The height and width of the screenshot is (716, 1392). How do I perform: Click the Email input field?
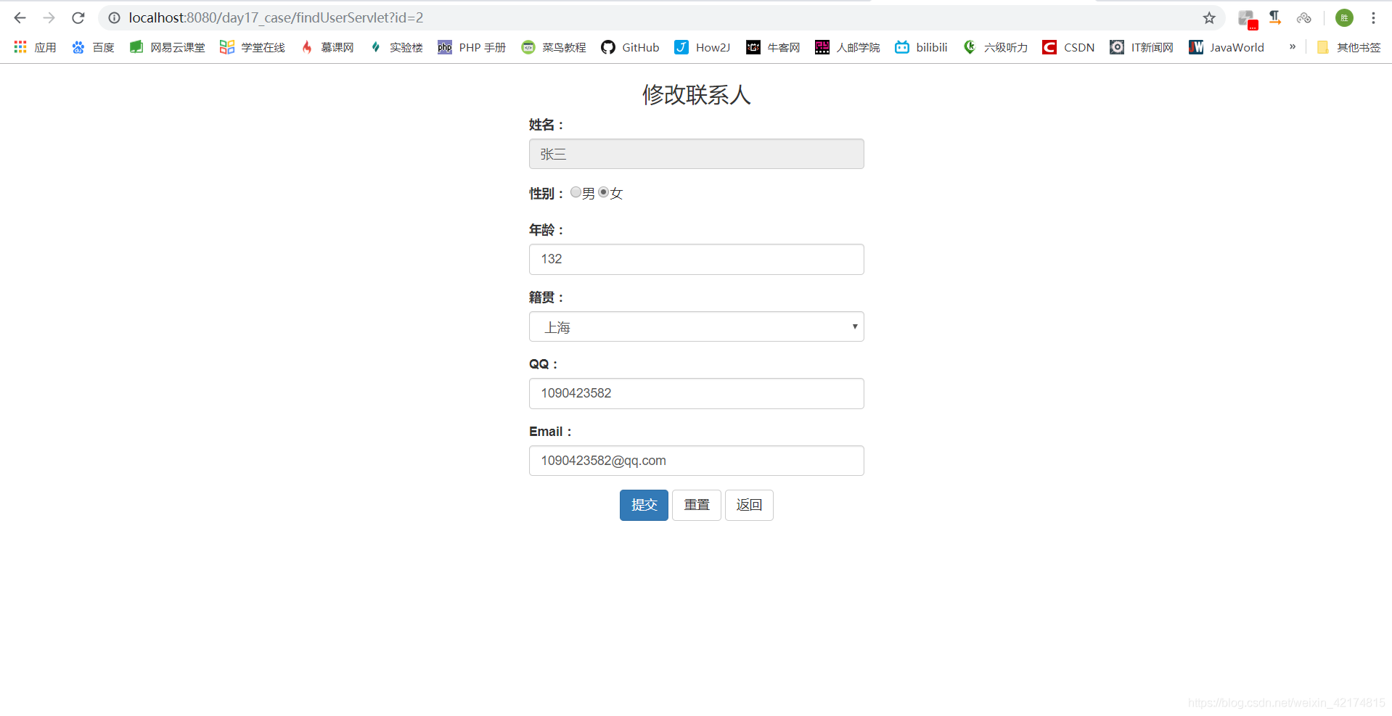click(x=697, y=461)
